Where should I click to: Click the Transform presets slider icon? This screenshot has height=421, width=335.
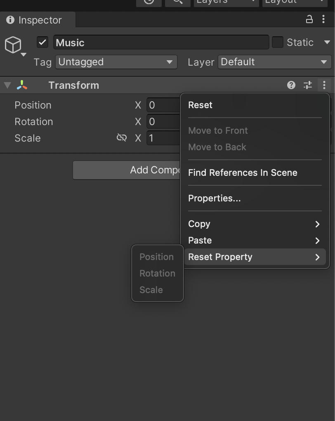click(308, 85)
